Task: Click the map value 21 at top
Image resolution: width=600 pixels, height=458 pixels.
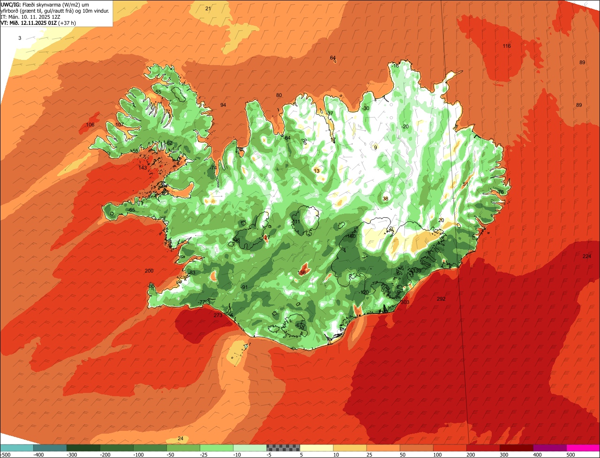Action: (x=208, y=8)
